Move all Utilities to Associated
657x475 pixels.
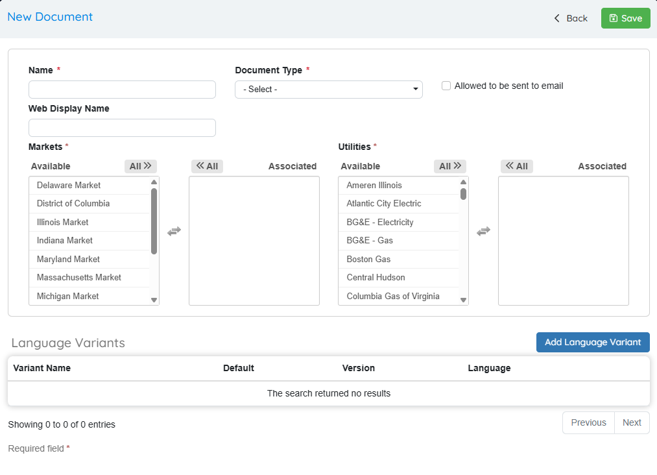[x=450, y=166]
